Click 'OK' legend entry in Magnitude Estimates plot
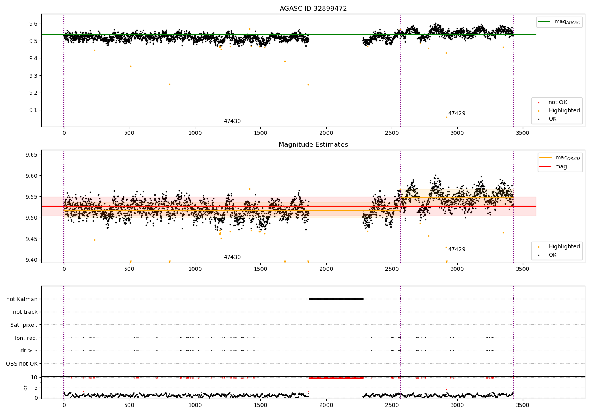591x414 pixels. 552,255
